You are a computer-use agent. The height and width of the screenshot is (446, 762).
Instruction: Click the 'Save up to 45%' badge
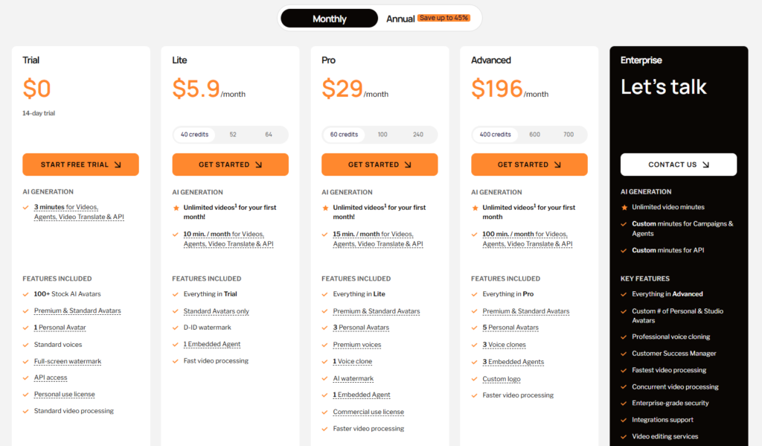click(x=444, y=18)
